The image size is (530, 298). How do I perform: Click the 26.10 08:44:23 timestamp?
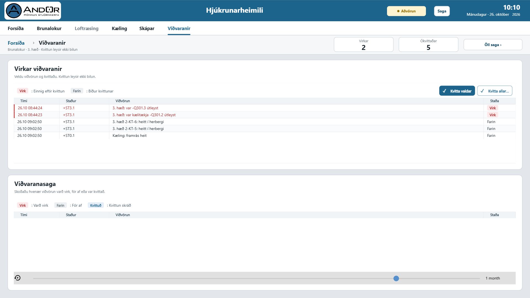point(30,115)
